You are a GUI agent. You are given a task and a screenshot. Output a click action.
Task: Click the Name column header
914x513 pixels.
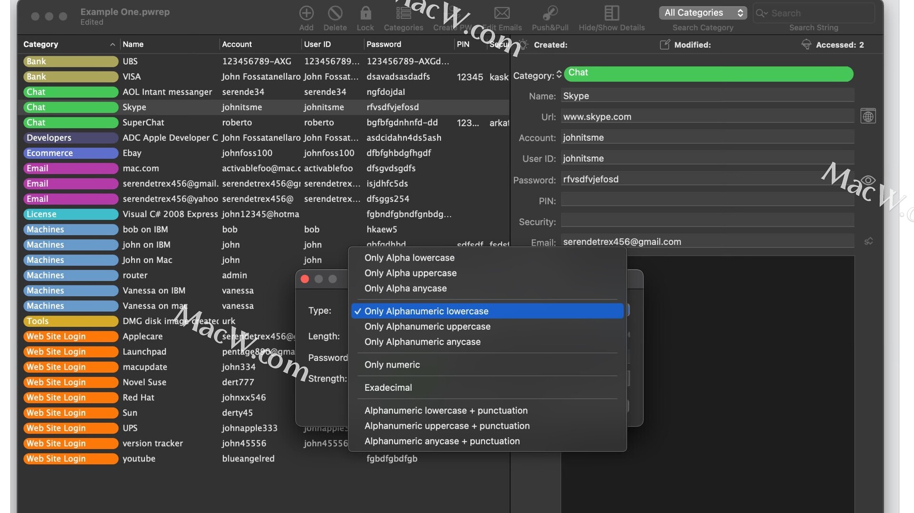click(x=169, y=44)
